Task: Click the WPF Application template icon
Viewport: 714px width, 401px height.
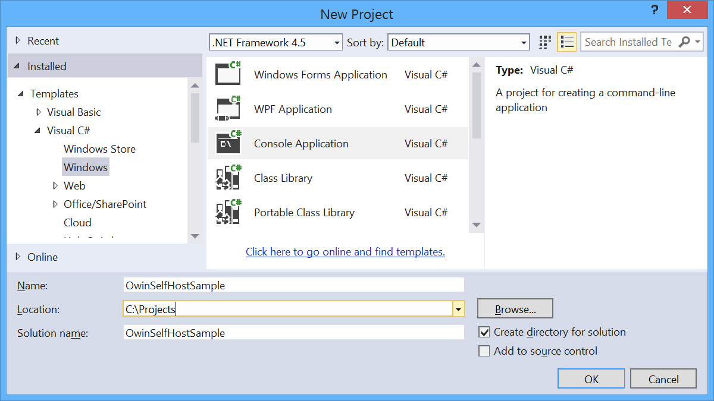Action: pos(228,109)
